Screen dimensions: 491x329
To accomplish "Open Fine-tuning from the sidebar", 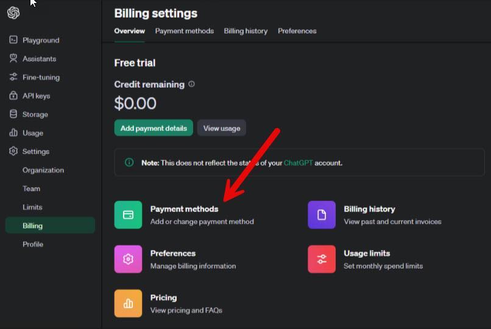I will 41,77.
